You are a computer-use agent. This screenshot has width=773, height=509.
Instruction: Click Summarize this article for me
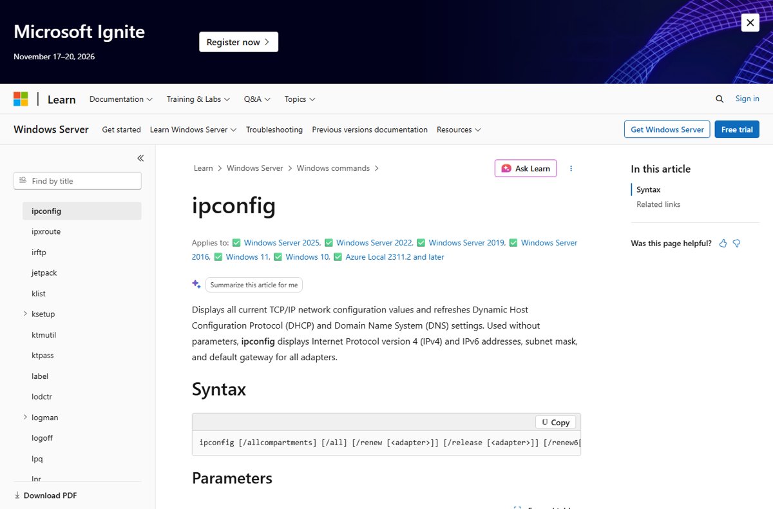[x=254, y=285]
